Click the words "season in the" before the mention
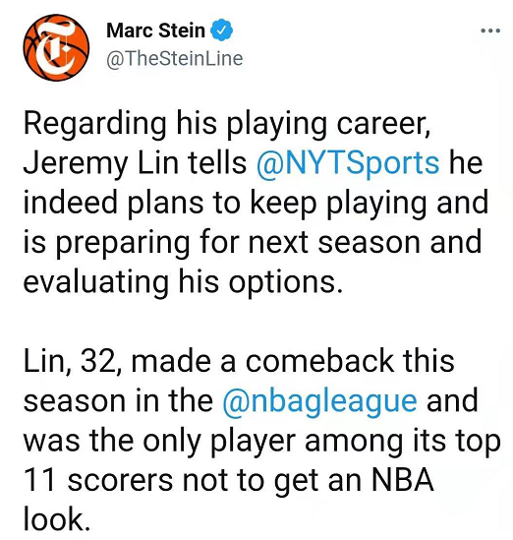 click(118, 401)
